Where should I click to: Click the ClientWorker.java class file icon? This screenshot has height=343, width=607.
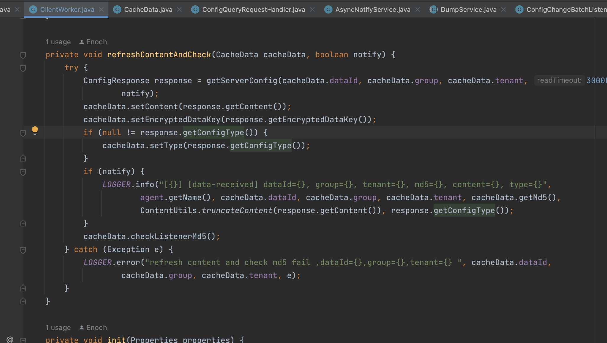pyautogui.click(x=33, y=9)
